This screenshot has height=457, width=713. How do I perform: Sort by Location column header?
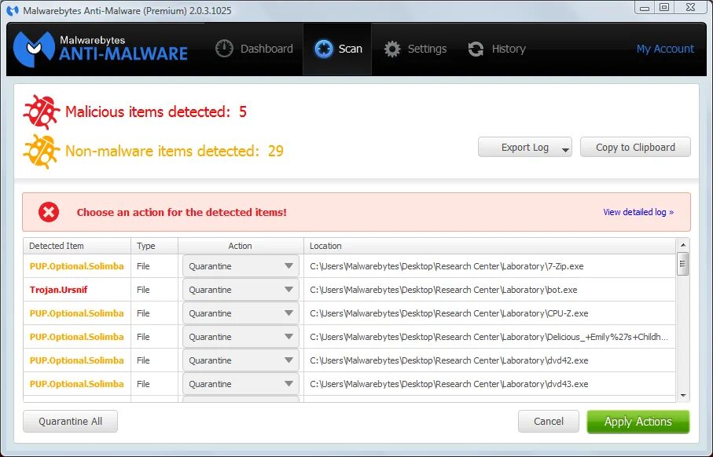tap(490, 246)
